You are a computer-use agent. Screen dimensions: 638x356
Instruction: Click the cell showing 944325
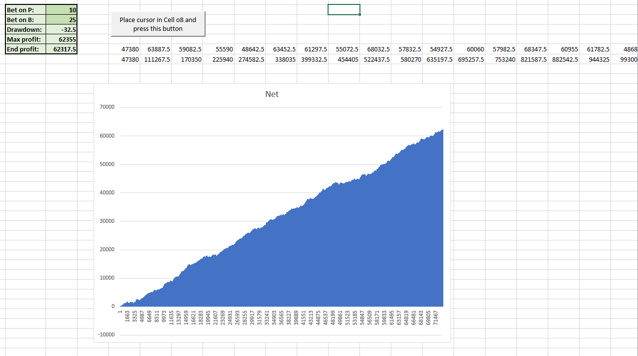point(595,59)
